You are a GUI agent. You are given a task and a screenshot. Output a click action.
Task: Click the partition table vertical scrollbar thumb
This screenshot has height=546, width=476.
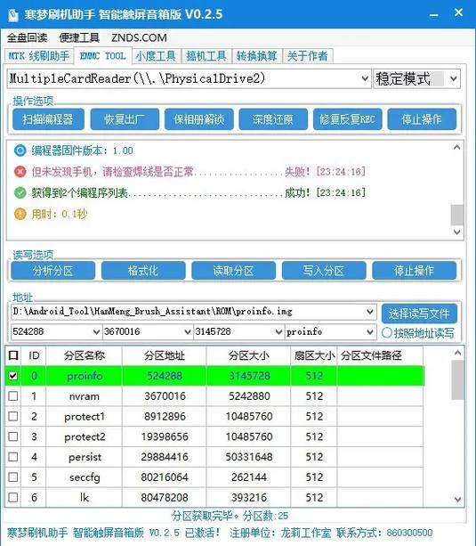coord(458,380)
